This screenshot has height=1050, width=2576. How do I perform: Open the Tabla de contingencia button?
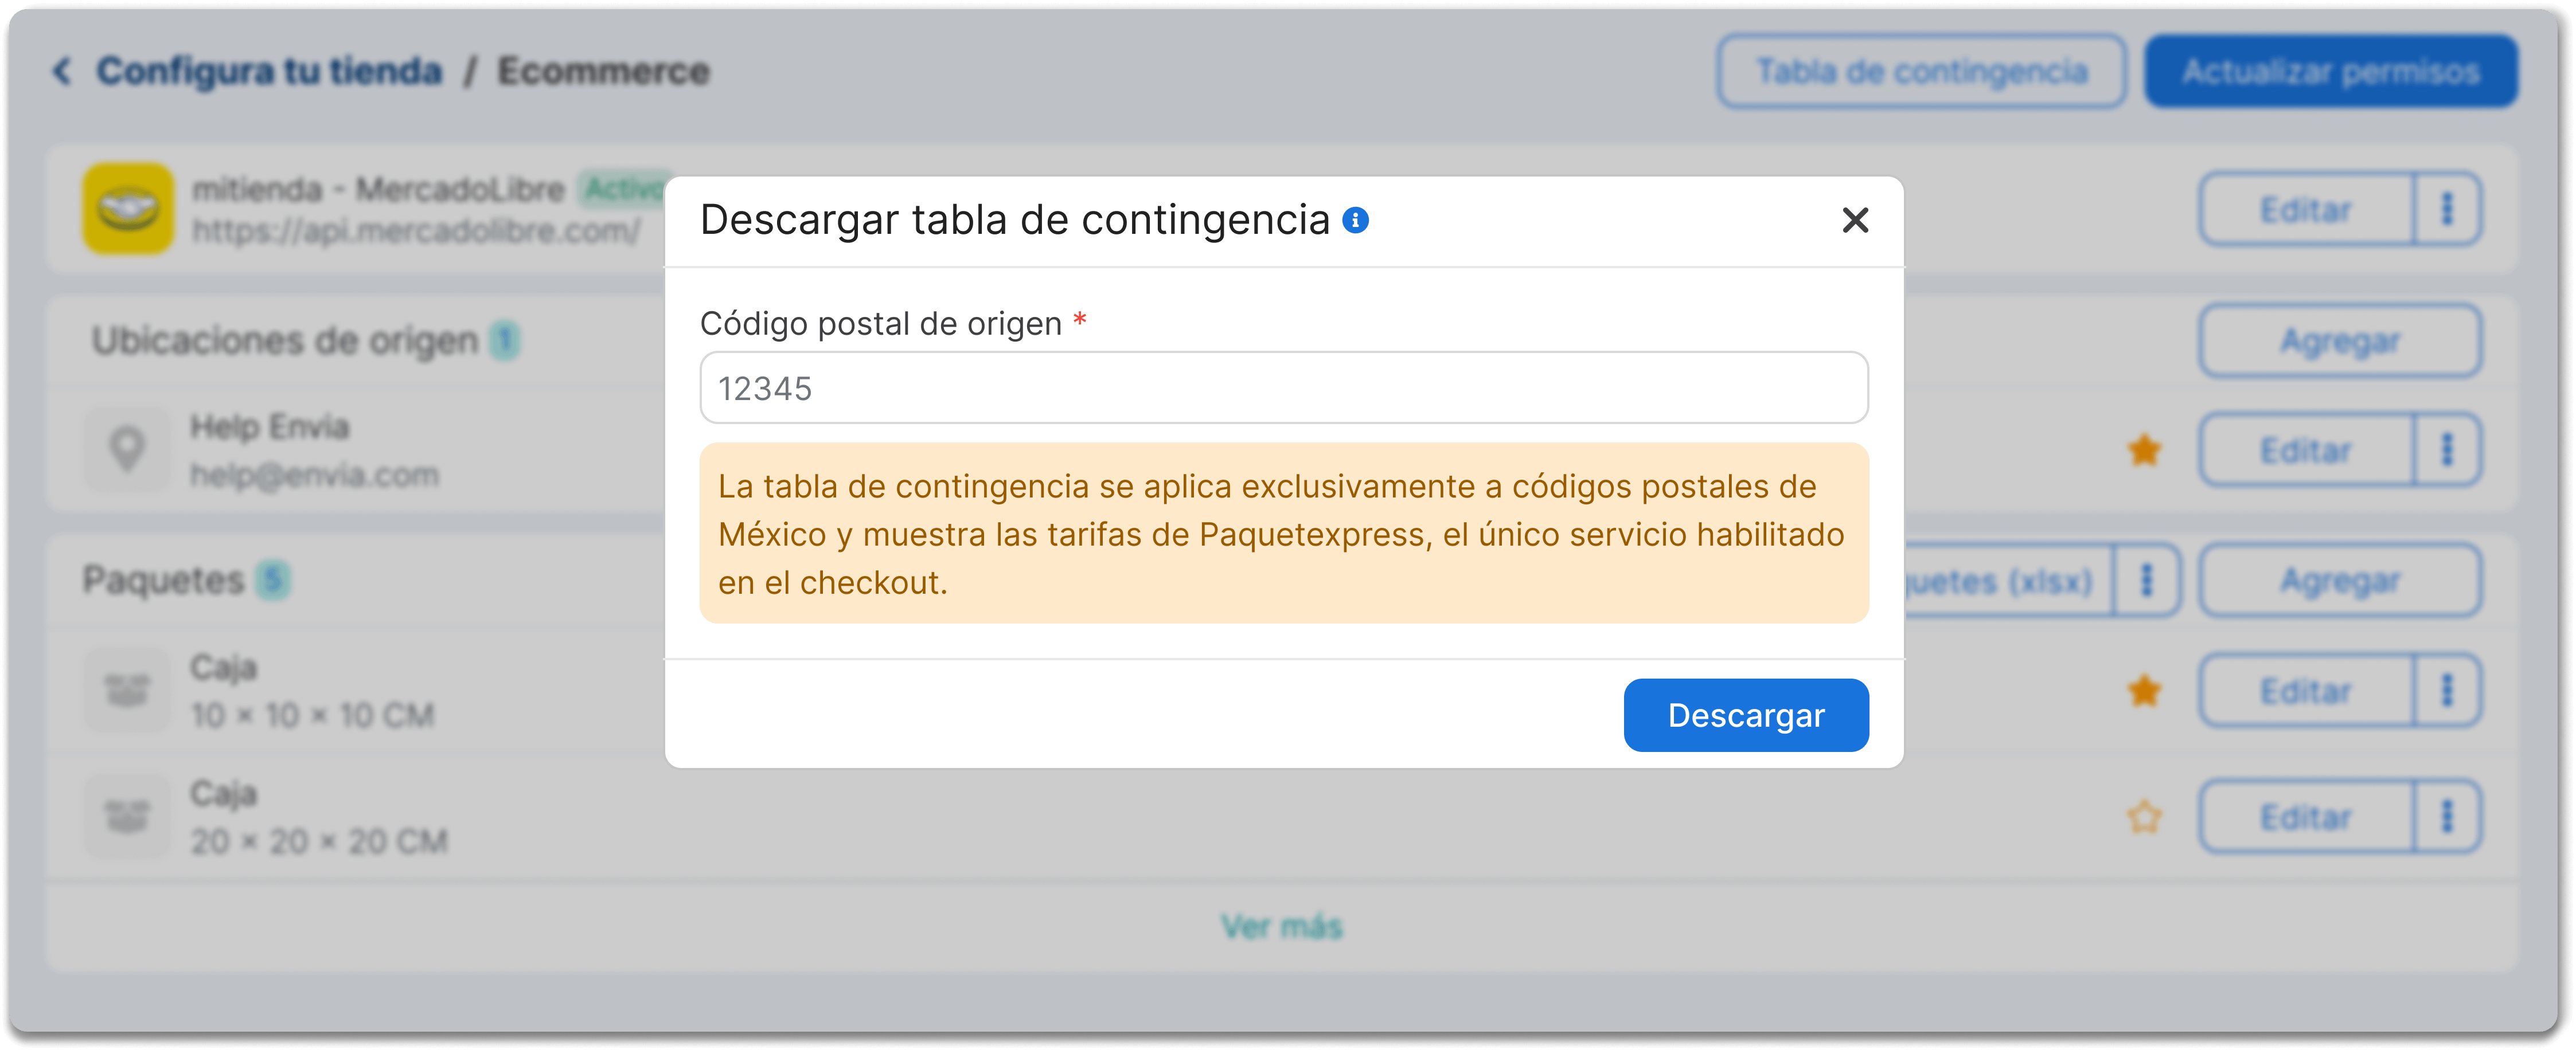1922,71
